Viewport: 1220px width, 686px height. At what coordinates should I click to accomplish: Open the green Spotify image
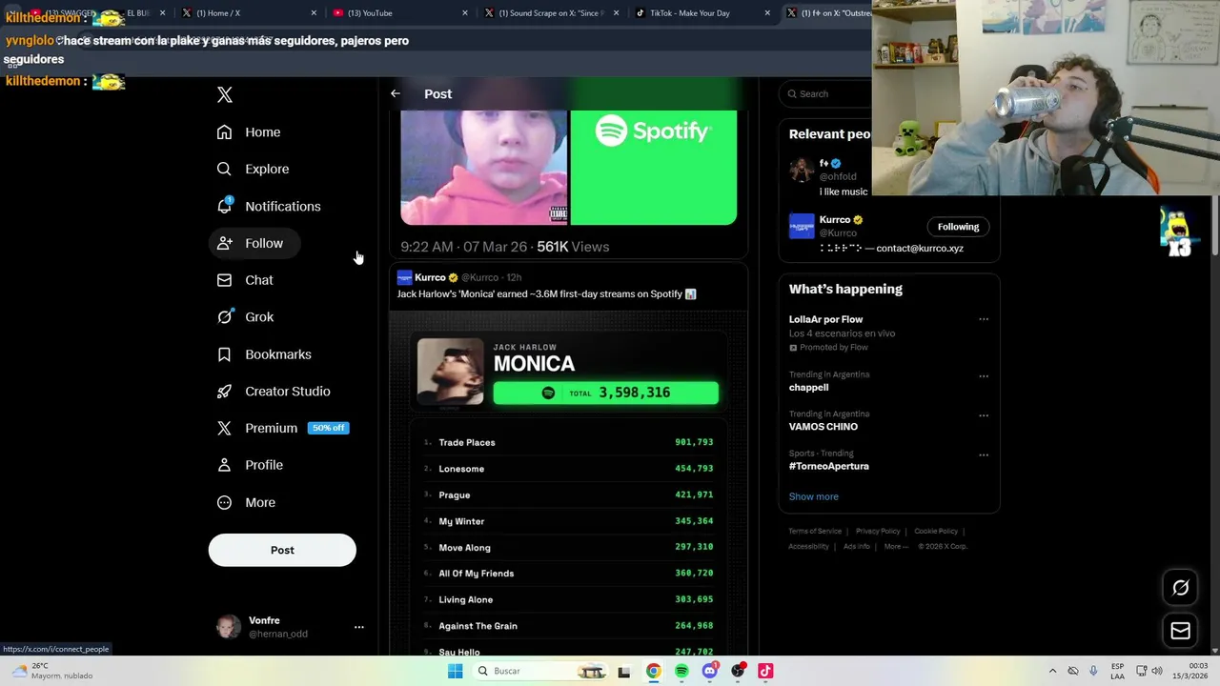(654, 168)
